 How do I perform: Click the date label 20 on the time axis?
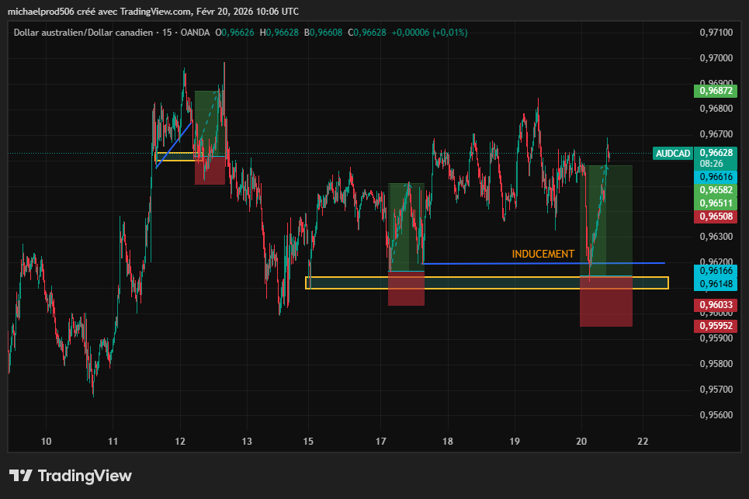581,442
